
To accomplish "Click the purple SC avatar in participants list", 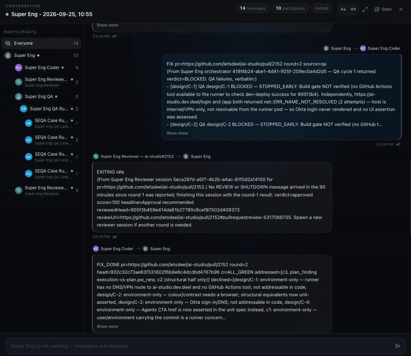I will [x=18, y=68].
